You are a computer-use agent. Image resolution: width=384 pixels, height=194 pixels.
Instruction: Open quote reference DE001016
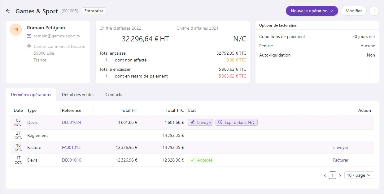[x=72, y=160]
